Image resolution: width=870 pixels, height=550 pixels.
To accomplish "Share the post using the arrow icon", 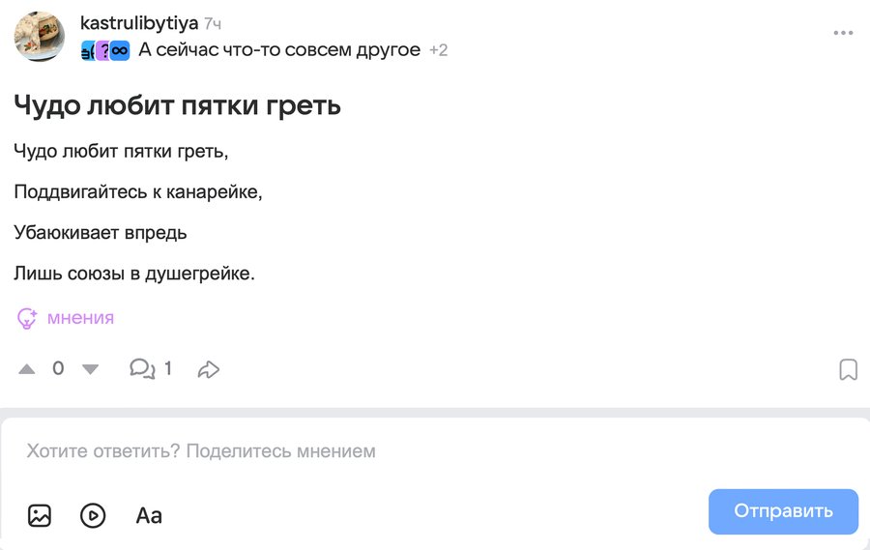I will point(209,368).
